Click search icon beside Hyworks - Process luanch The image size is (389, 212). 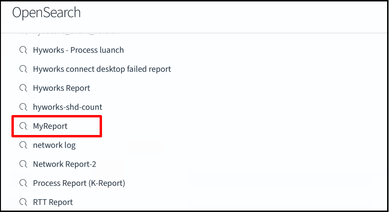pos(23,50)
